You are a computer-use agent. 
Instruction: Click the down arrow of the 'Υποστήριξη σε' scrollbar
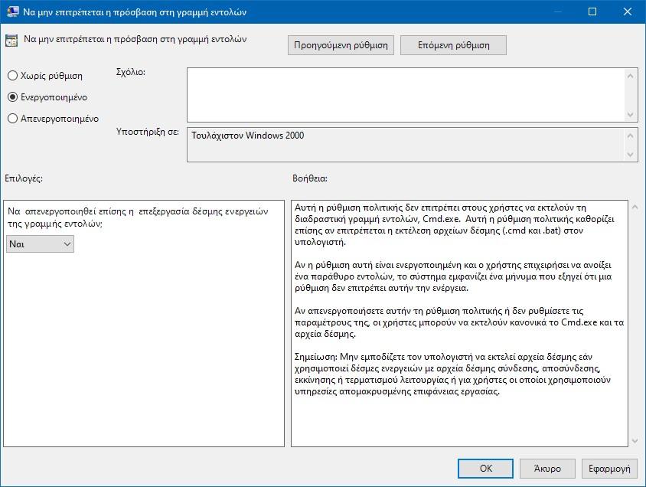[x=630, y=155]
